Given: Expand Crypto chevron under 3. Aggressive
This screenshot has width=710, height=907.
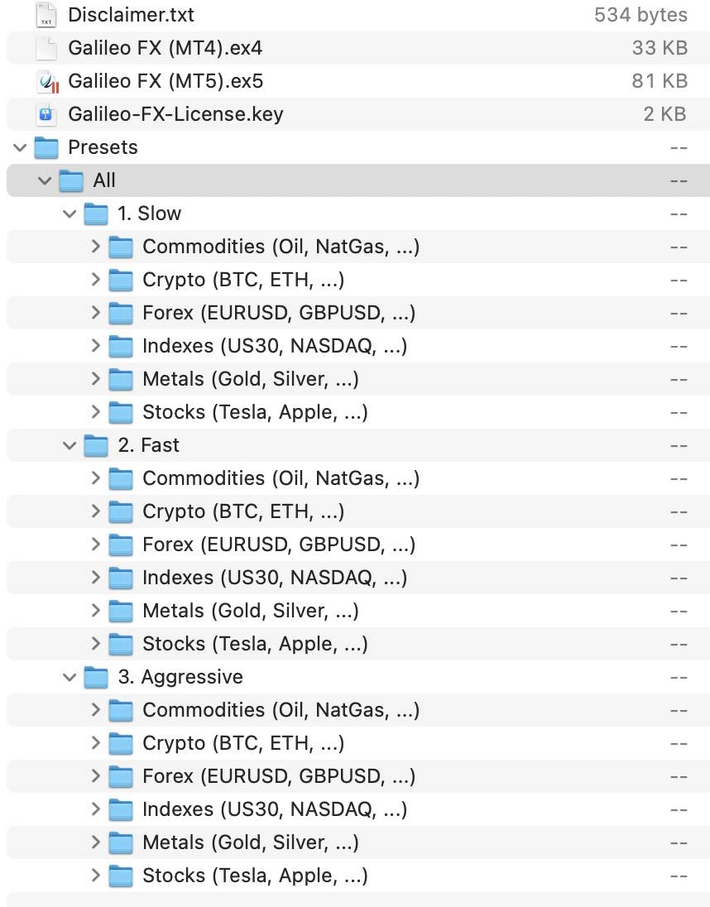Looking at the screenshot, I should coord(96,742).
